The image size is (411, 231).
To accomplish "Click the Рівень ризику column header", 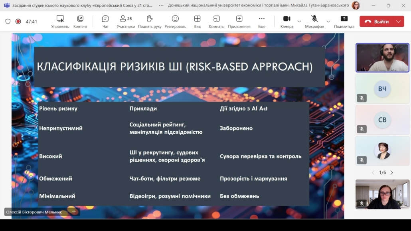I will coord(58,109).
